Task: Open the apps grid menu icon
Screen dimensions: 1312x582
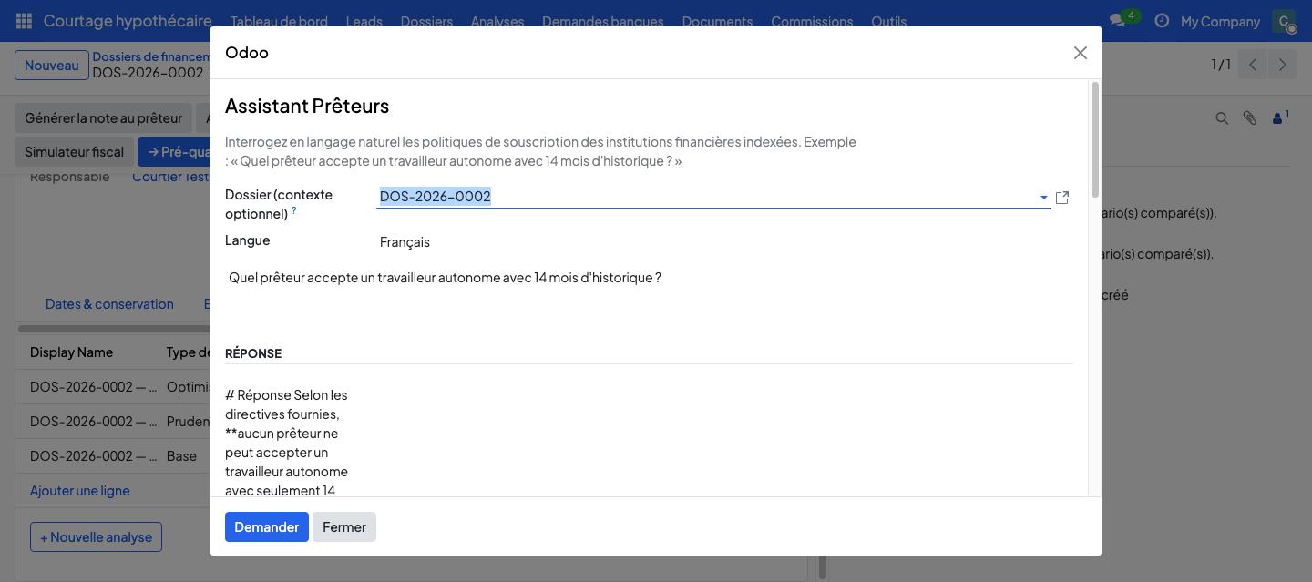Action: [25, 20]
